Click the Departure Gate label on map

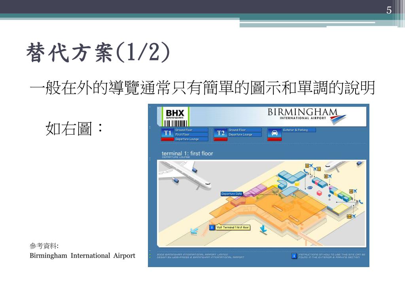click(232, 194)
